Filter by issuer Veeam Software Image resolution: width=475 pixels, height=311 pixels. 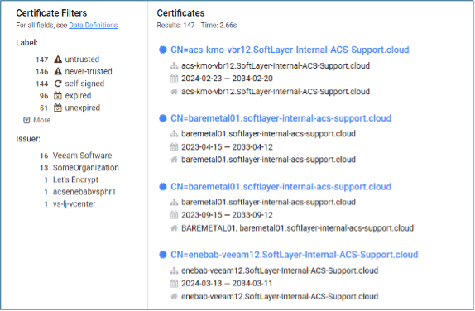click(82, 155)
